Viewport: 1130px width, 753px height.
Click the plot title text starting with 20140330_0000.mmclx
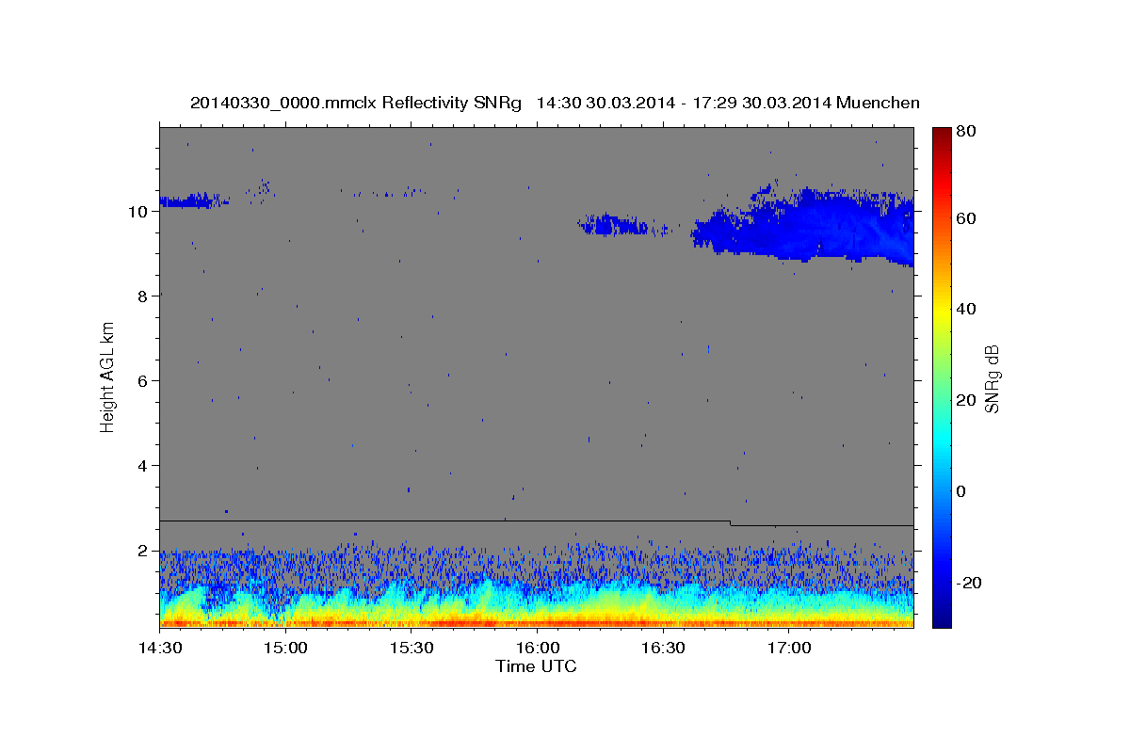(x=555, y=103)
